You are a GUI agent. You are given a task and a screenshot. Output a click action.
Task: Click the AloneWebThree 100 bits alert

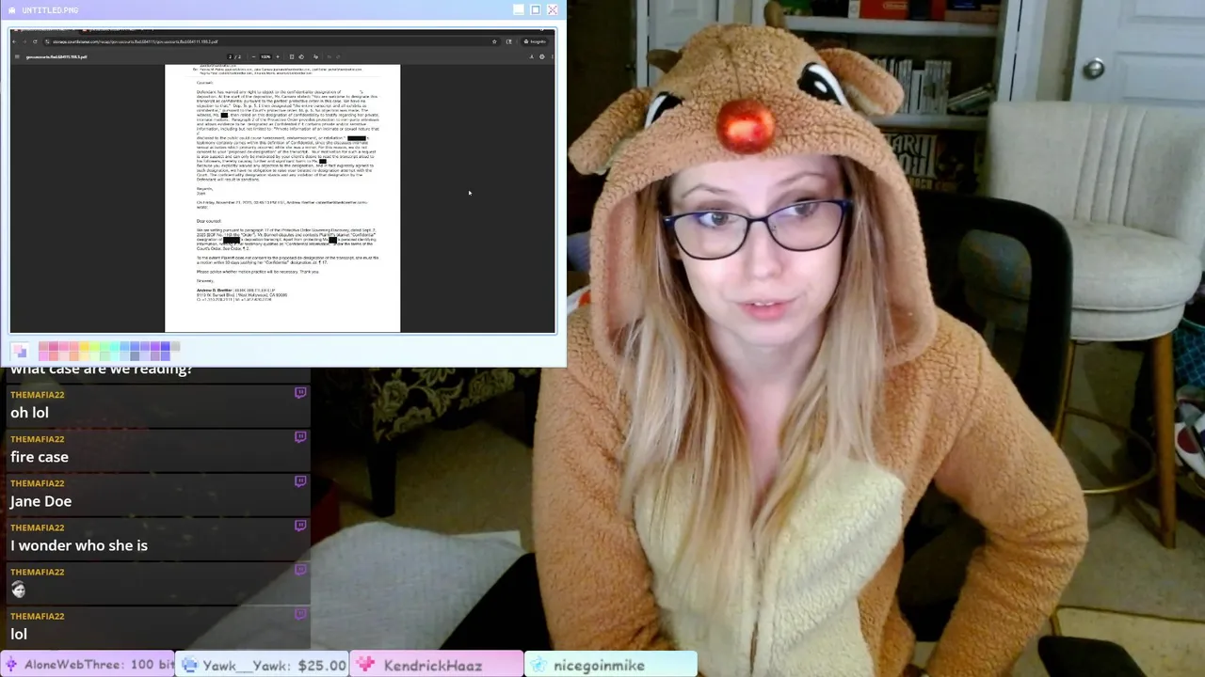[87, 665]
